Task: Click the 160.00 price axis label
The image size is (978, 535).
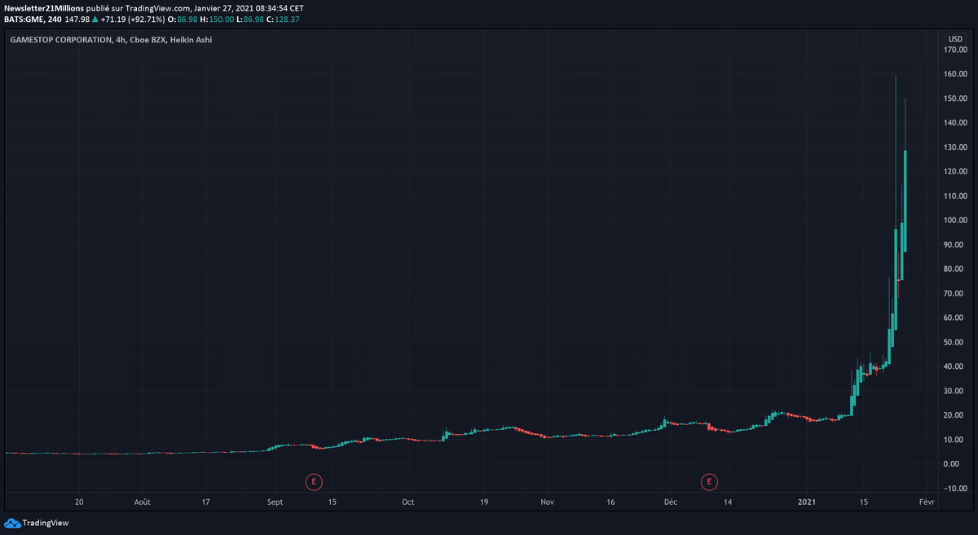Action: coord(954,74)
